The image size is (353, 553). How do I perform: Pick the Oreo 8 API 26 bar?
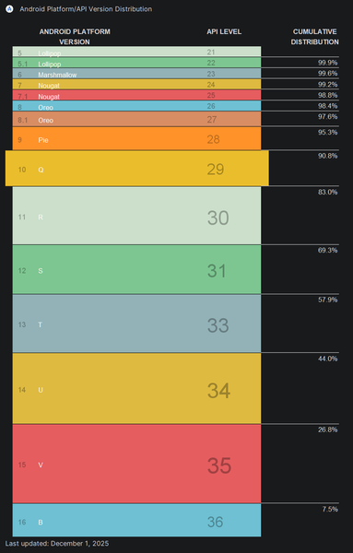coord(136,106)
